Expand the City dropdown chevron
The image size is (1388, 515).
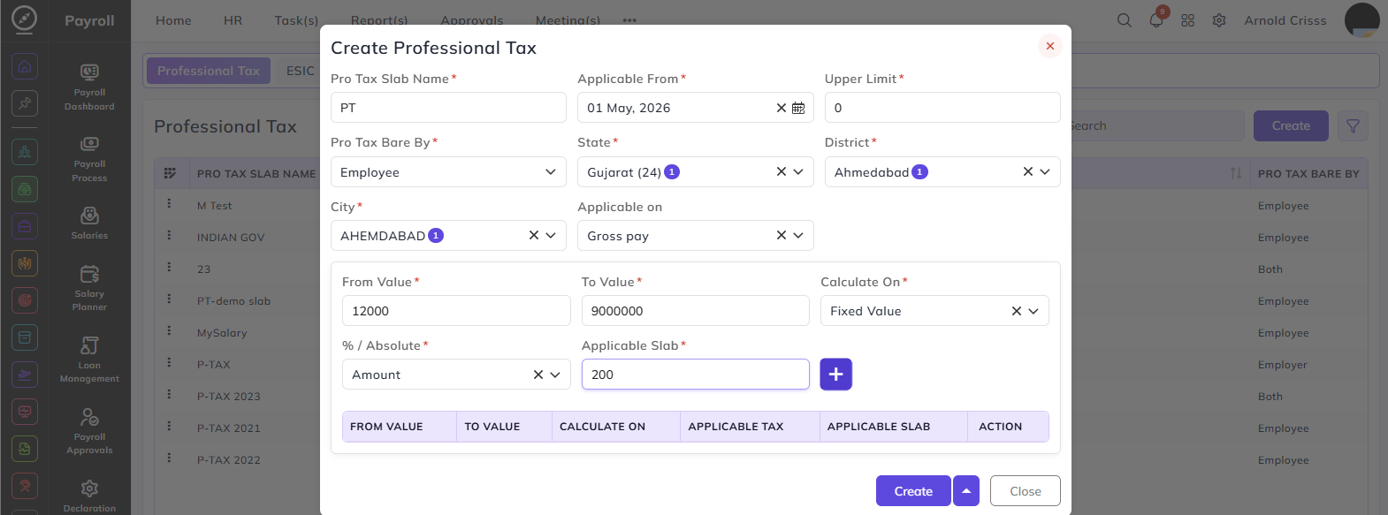(x=551, y=236)
